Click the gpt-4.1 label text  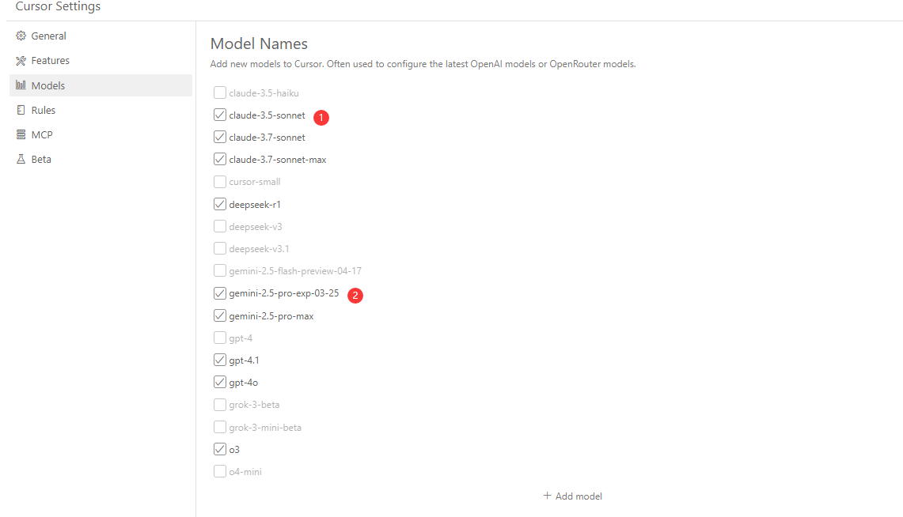[x=245, y=360]
